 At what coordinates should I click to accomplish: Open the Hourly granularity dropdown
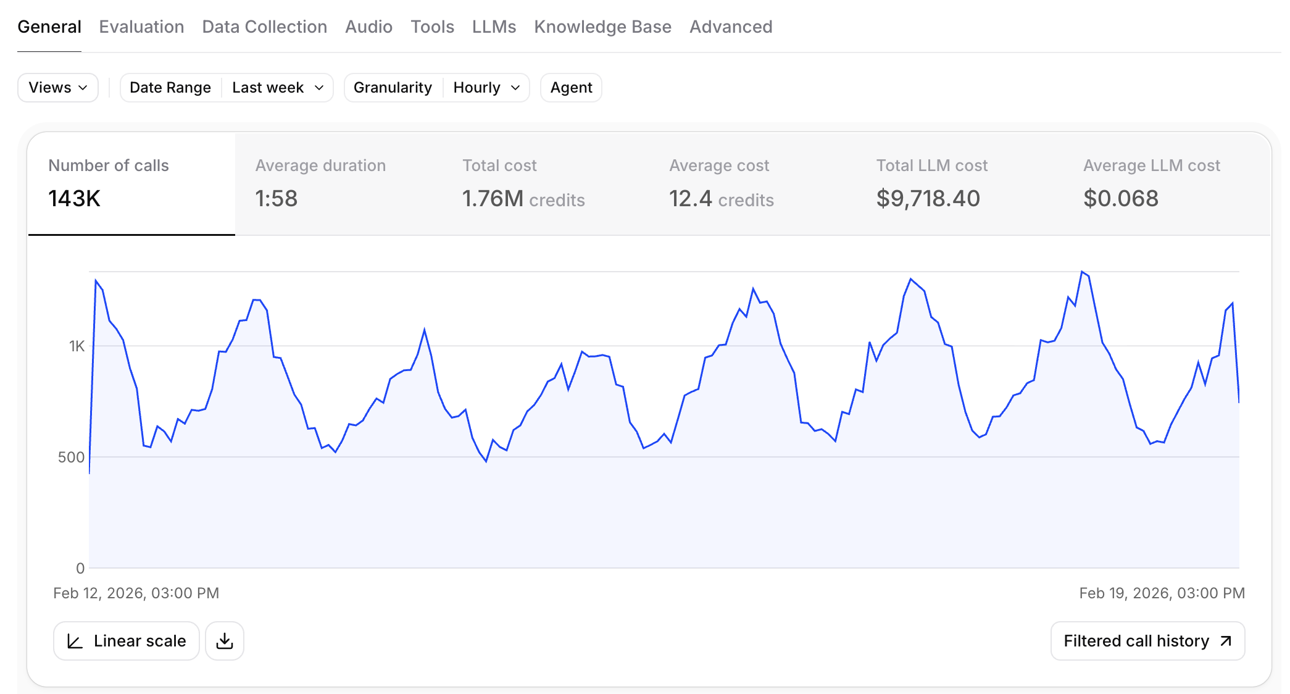[486, 88]
